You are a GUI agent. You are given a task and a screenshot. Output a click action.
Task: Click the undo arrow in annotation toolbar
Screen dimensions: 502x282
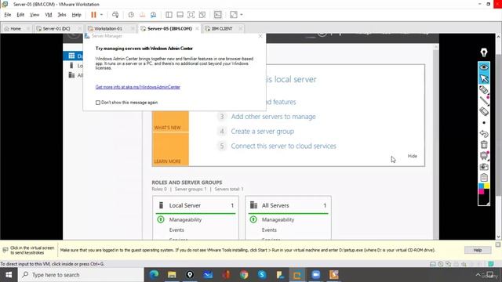pos(484,134)
